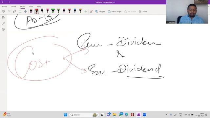This screenshot has height=118, width=210.
Task: Choose the Add or Remove Space tool
Action: click(x=26, y=11)
